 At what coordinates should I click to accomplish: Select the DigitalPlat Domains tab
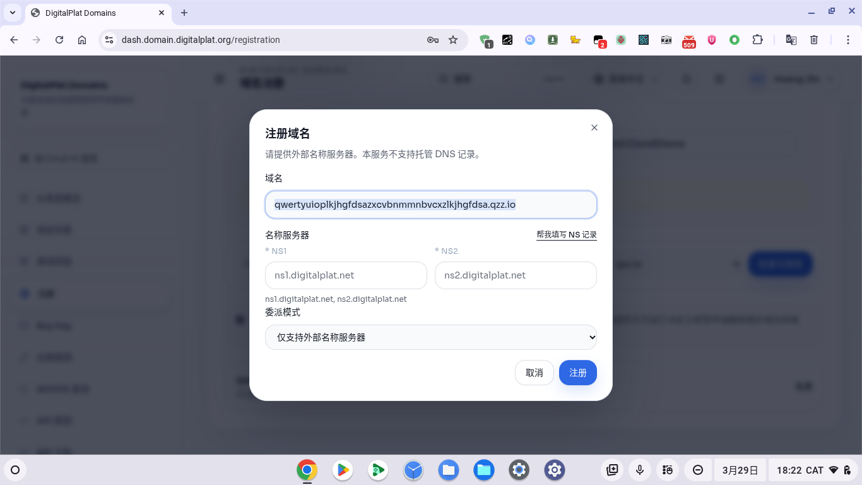coord(95,13)
